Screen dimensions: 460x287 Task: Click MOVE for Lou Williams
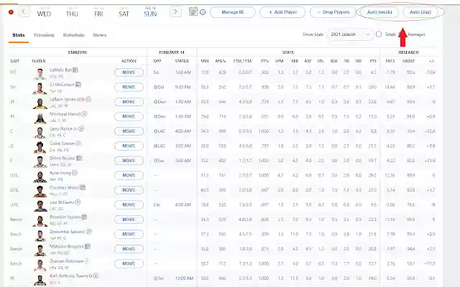129,204
